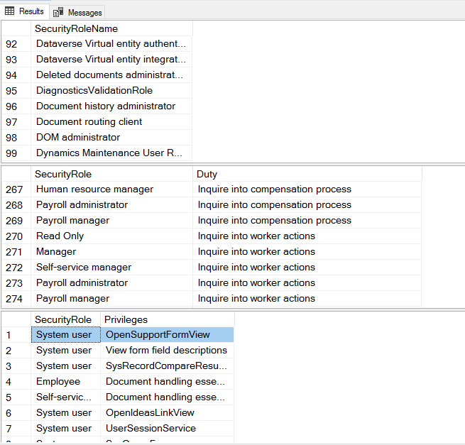Select the DiagnosticsValidationRole cell
Screen dimensions: 465x445
111,90
